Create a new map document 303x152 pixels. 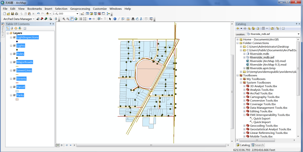(x=5, y=14)
